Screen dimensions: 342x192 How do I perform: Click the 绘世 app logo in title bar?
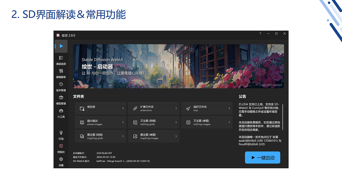(58, 35)
